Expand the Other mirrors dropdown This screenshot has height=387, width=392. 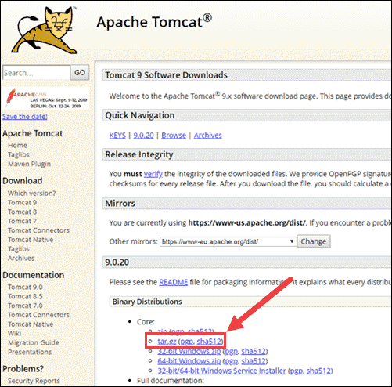click(228, 241)
